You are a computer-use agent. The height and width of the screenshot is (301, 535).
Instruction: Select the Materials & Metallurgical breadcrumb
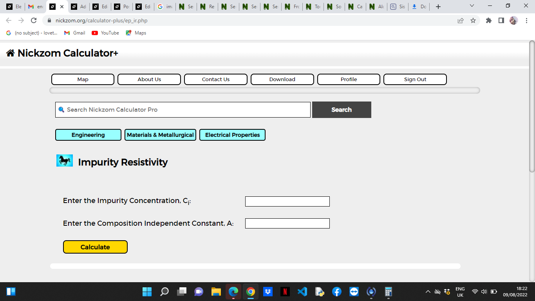click(160, 135)
